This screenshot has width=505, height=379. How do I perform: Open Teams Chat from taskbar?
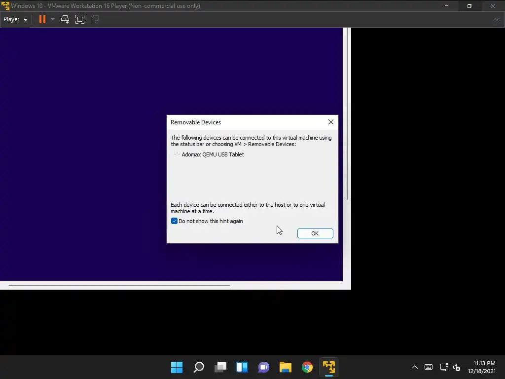coord(264,367)
